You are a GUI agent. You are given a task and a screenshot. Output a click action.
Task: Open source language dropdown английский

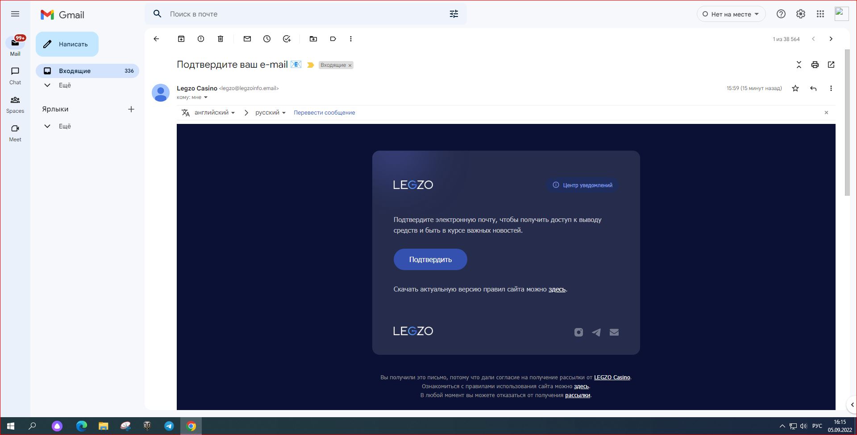pos(215,113)
